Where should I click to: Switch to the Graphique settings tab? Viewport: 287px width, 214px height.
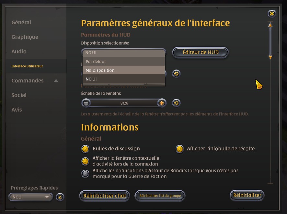(x=25, y=37)
